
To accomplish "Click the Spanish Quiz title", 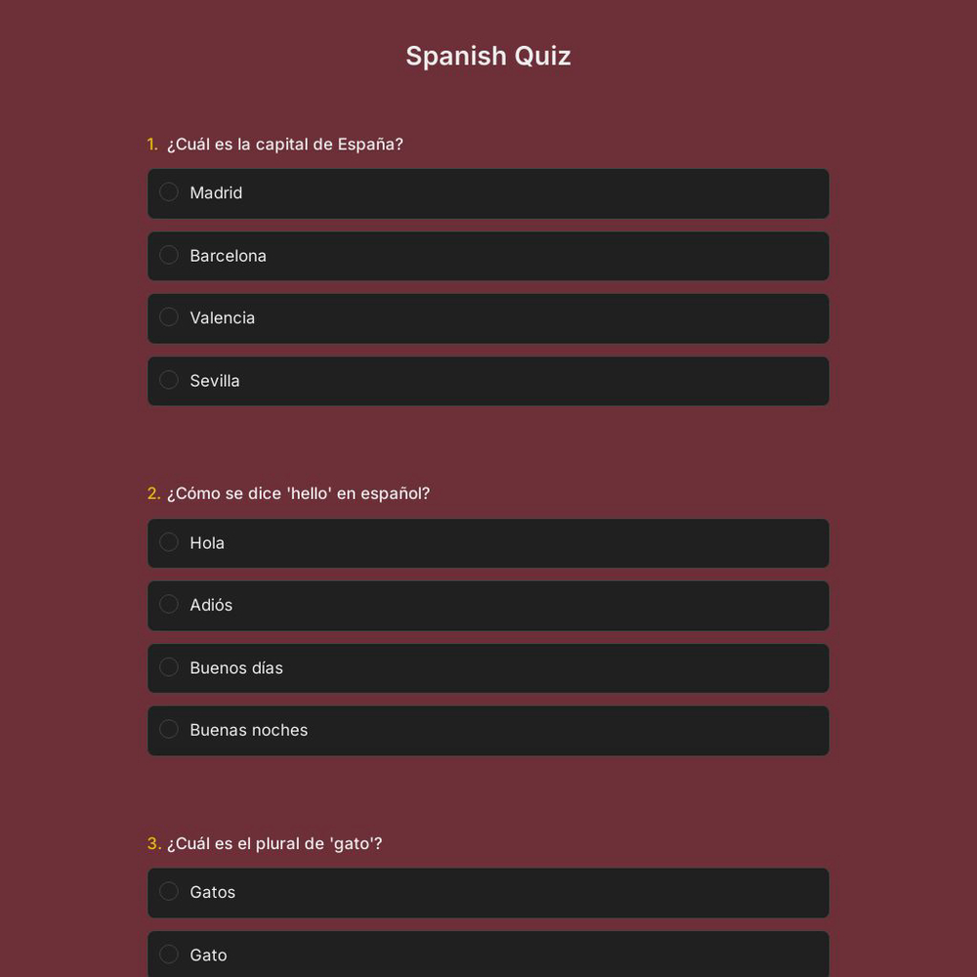I will (x=488, y=56).
